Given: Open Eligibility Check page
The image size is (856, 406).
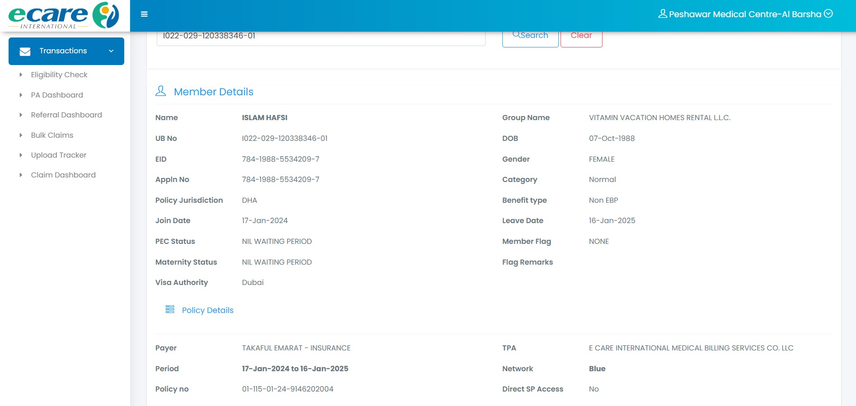Looking at the screenshot, I should [59, 75].
